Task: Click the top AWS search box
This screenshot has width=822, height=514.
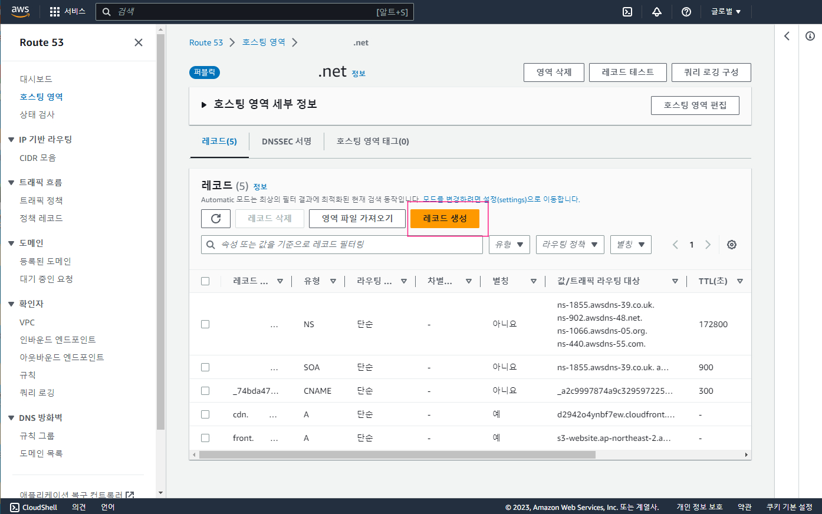Action: [255, 12]
